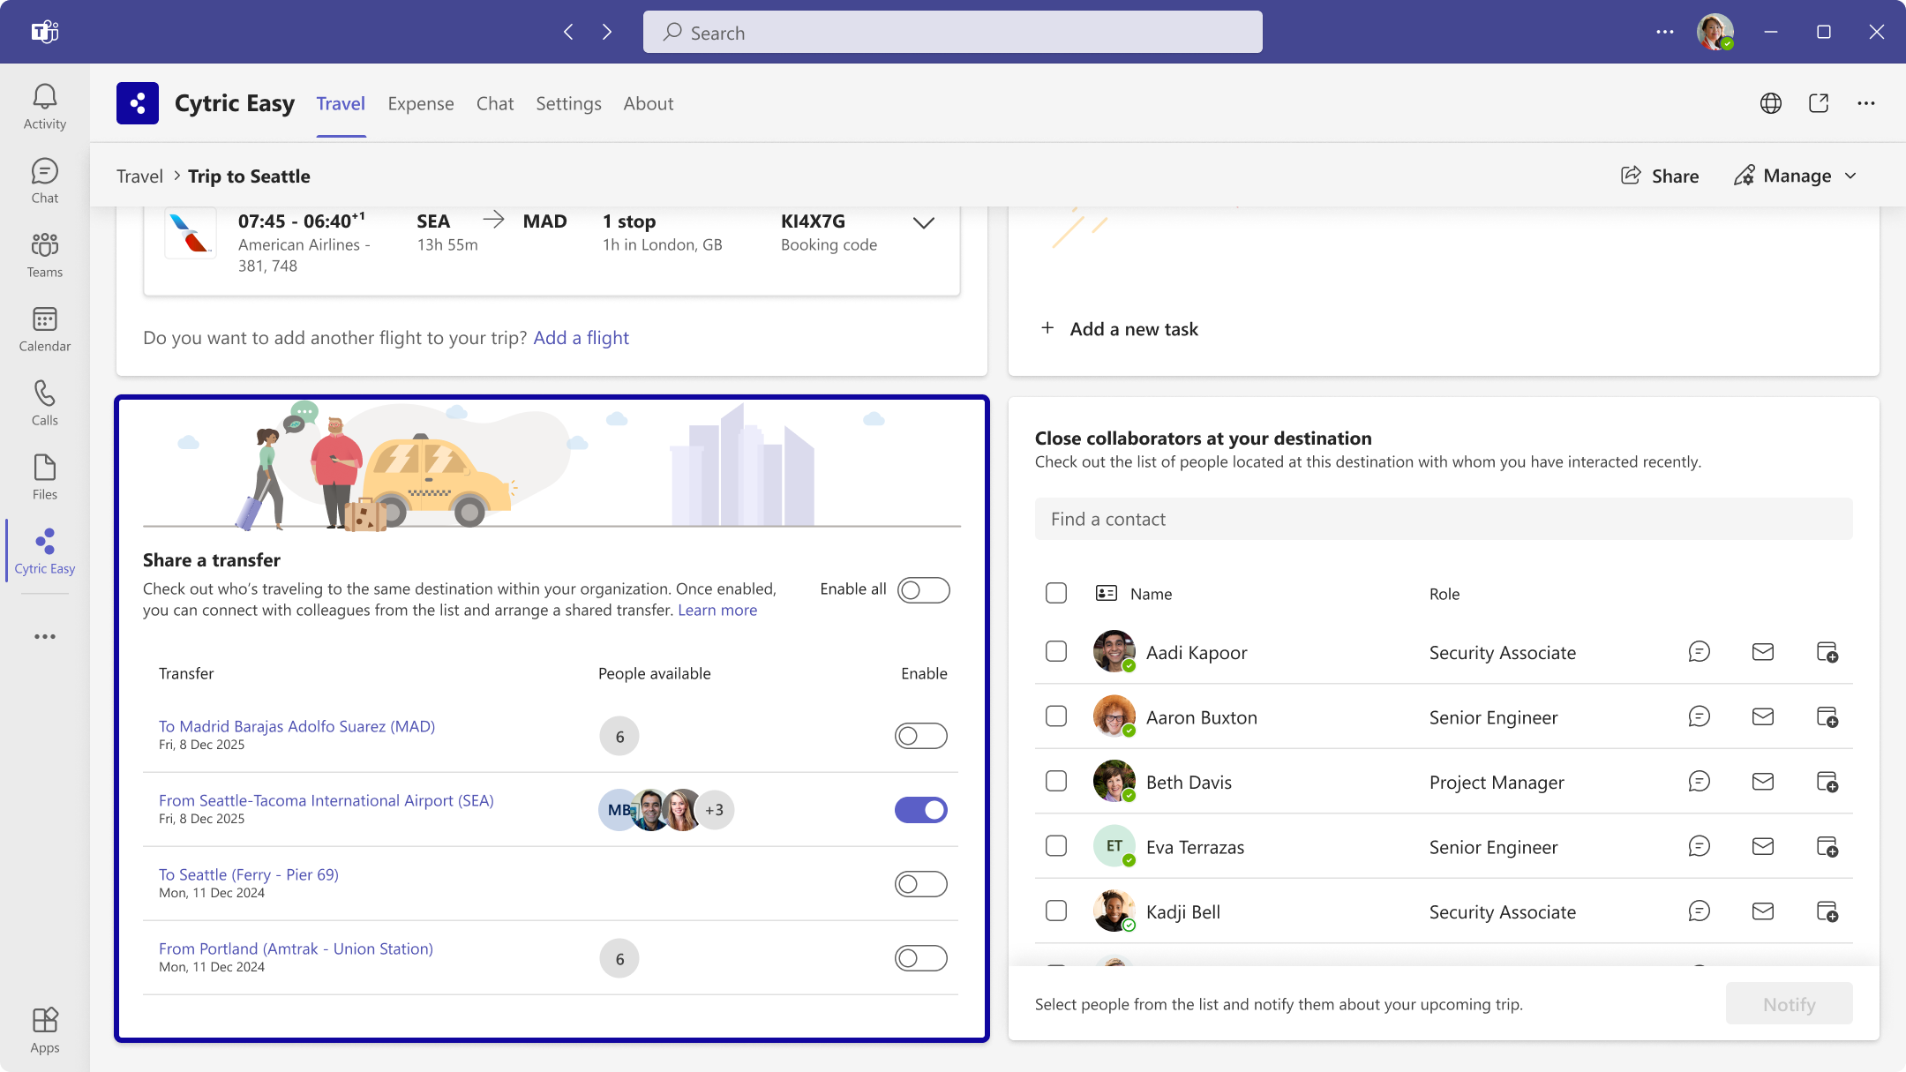Viewport: 1906px width, 1072px height.
Task: Click the Share button
Action: 1659,176
